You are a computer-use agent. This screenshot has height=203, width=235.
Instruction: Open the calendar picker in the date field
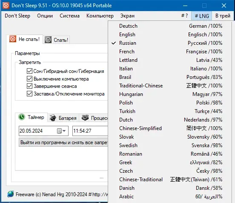61,131
